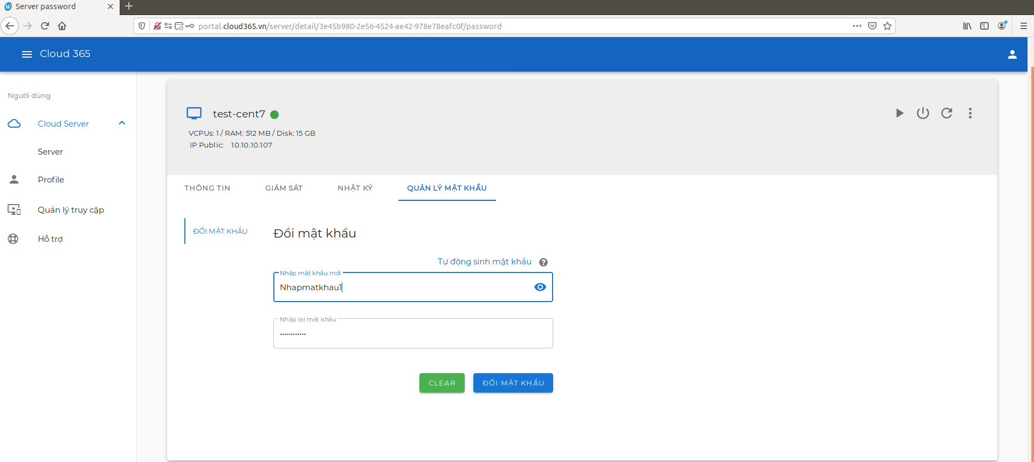Viewport: 1034px width, 462px height.
Task: Click the IP address 10.10.10.107
Action: pyautogui.click(x=252, y=145)
